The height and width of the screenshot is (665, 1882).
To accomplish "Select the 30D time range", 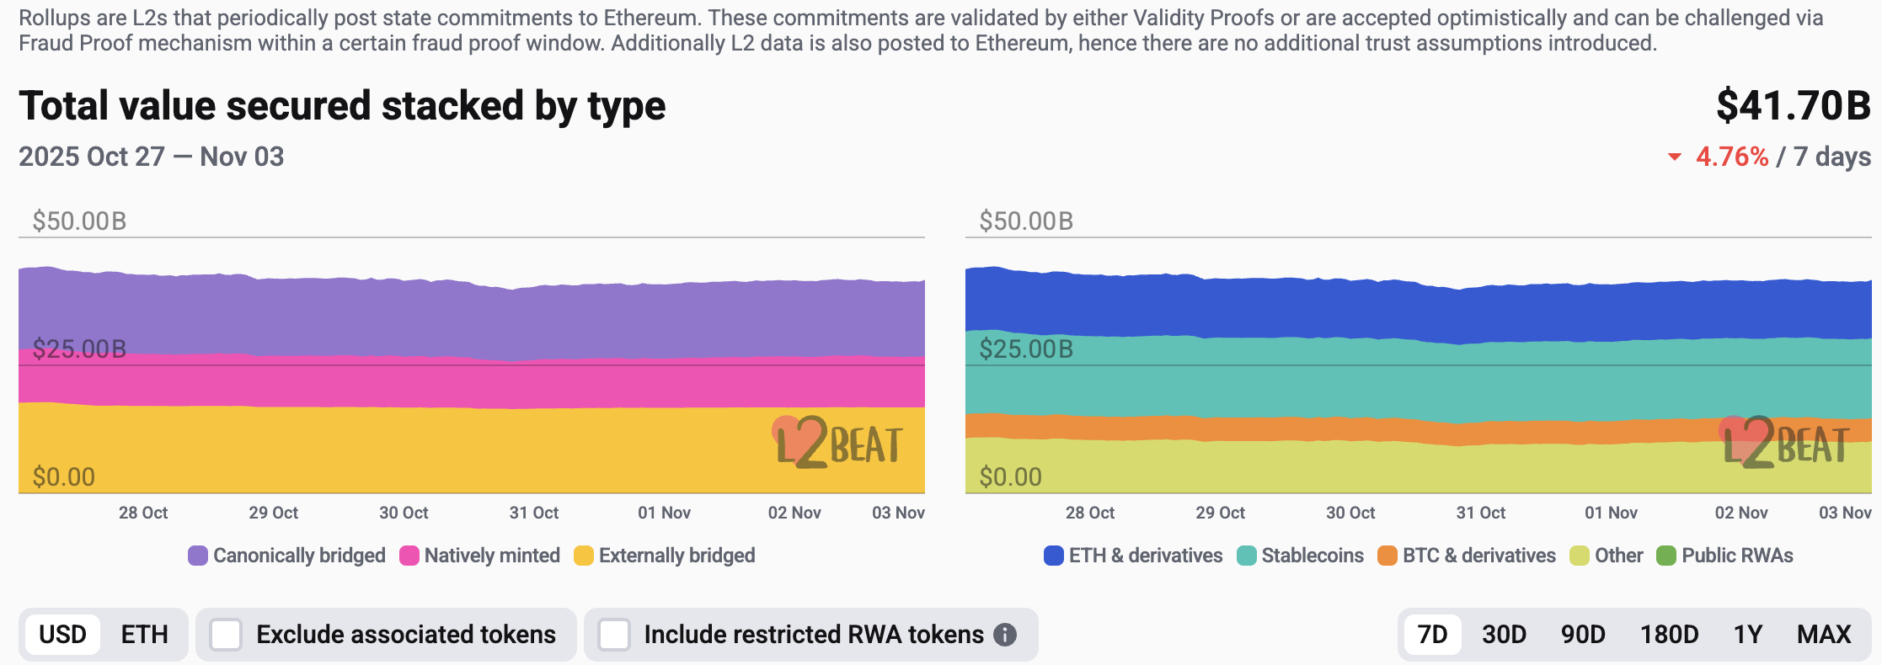I will pyautogui.click(x=1504, y=635).
